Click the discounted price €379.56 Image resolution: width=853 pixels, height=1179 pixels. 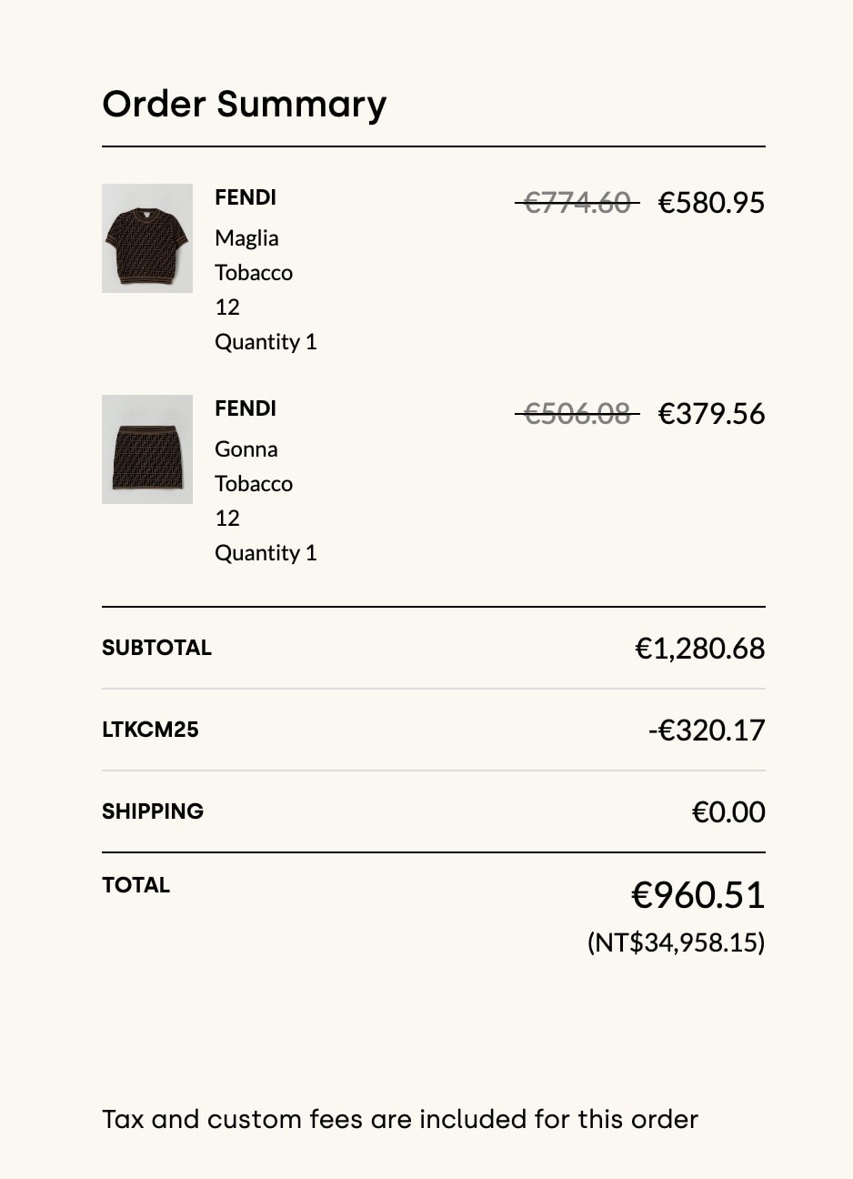(x=711, y=413)
